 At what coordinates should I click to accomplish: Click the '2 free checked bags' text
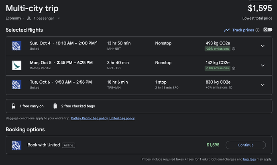coord(78,106)
